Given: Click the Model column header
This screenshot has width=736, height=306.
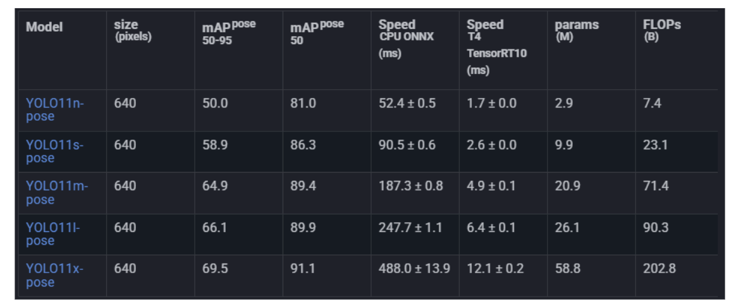Looking at the screenshot, I should click(44, 28).
